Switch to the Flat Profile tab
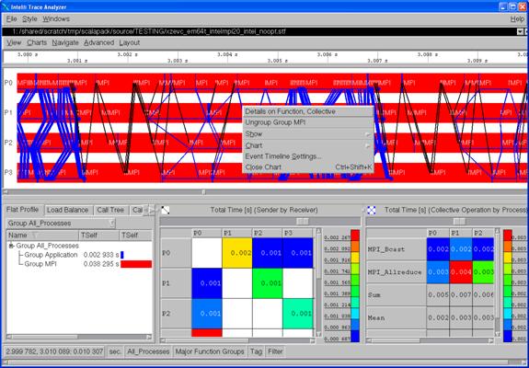 [x=22, y=210]
